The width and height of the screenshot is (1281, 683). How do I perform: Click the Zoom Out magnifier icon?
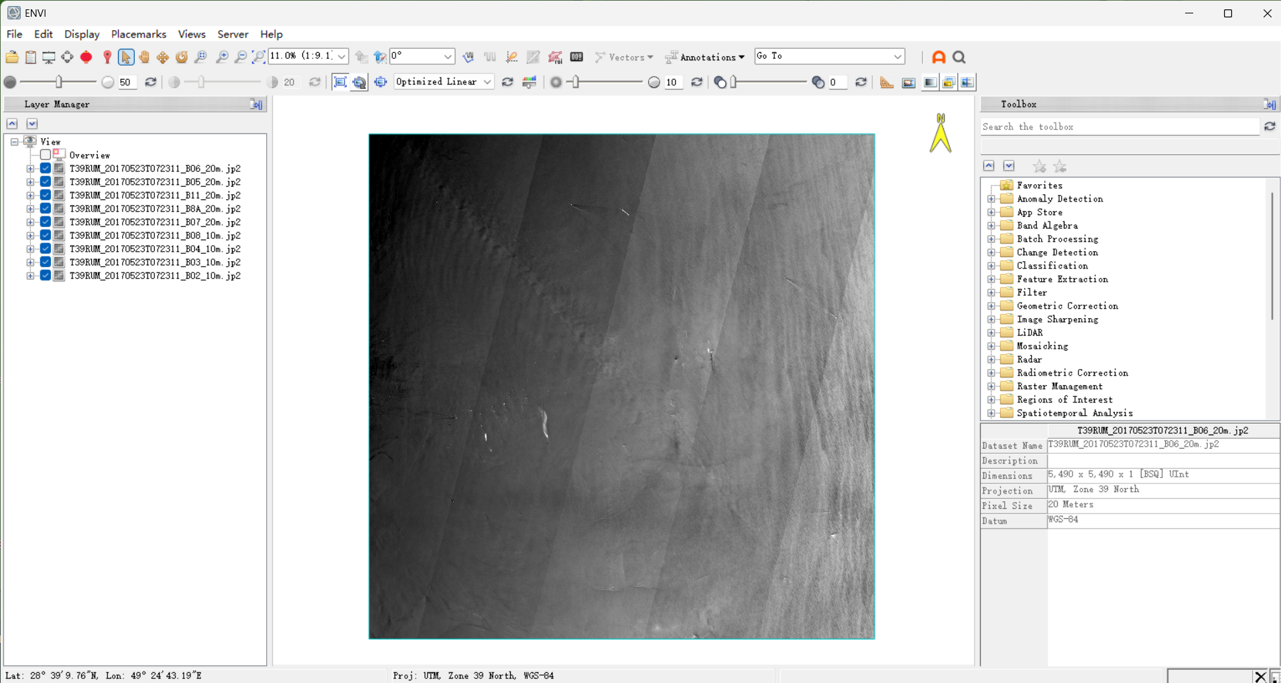[x=240, y=57]
